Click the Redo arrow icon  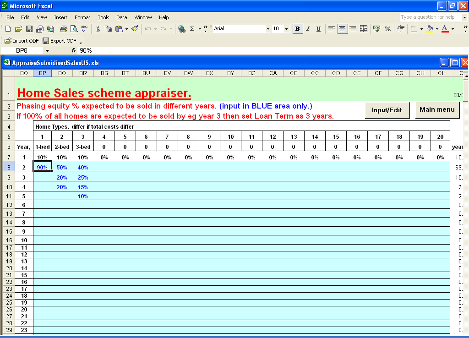click(164, 29)
